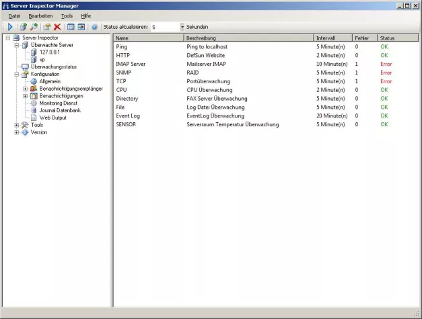This screenshot has height=319, width=422.
Task: Collapse the Konfiguration tree node
Action: point(16,74)
